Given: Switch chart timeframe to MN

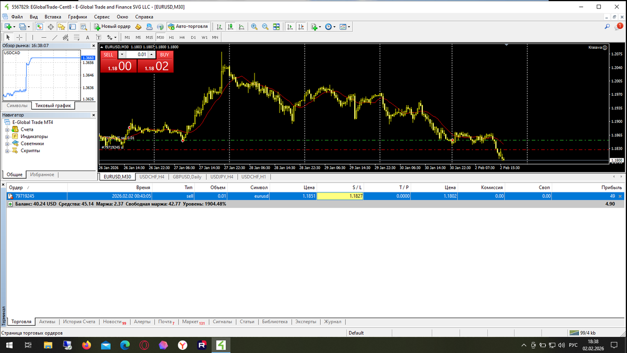Looking at the screenshot, I should click(x=215, y=37).
